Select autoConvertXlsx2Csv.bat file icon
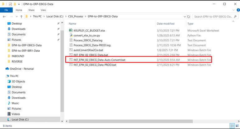The height and width of the screenshot is (129, 240). point(71,50)
